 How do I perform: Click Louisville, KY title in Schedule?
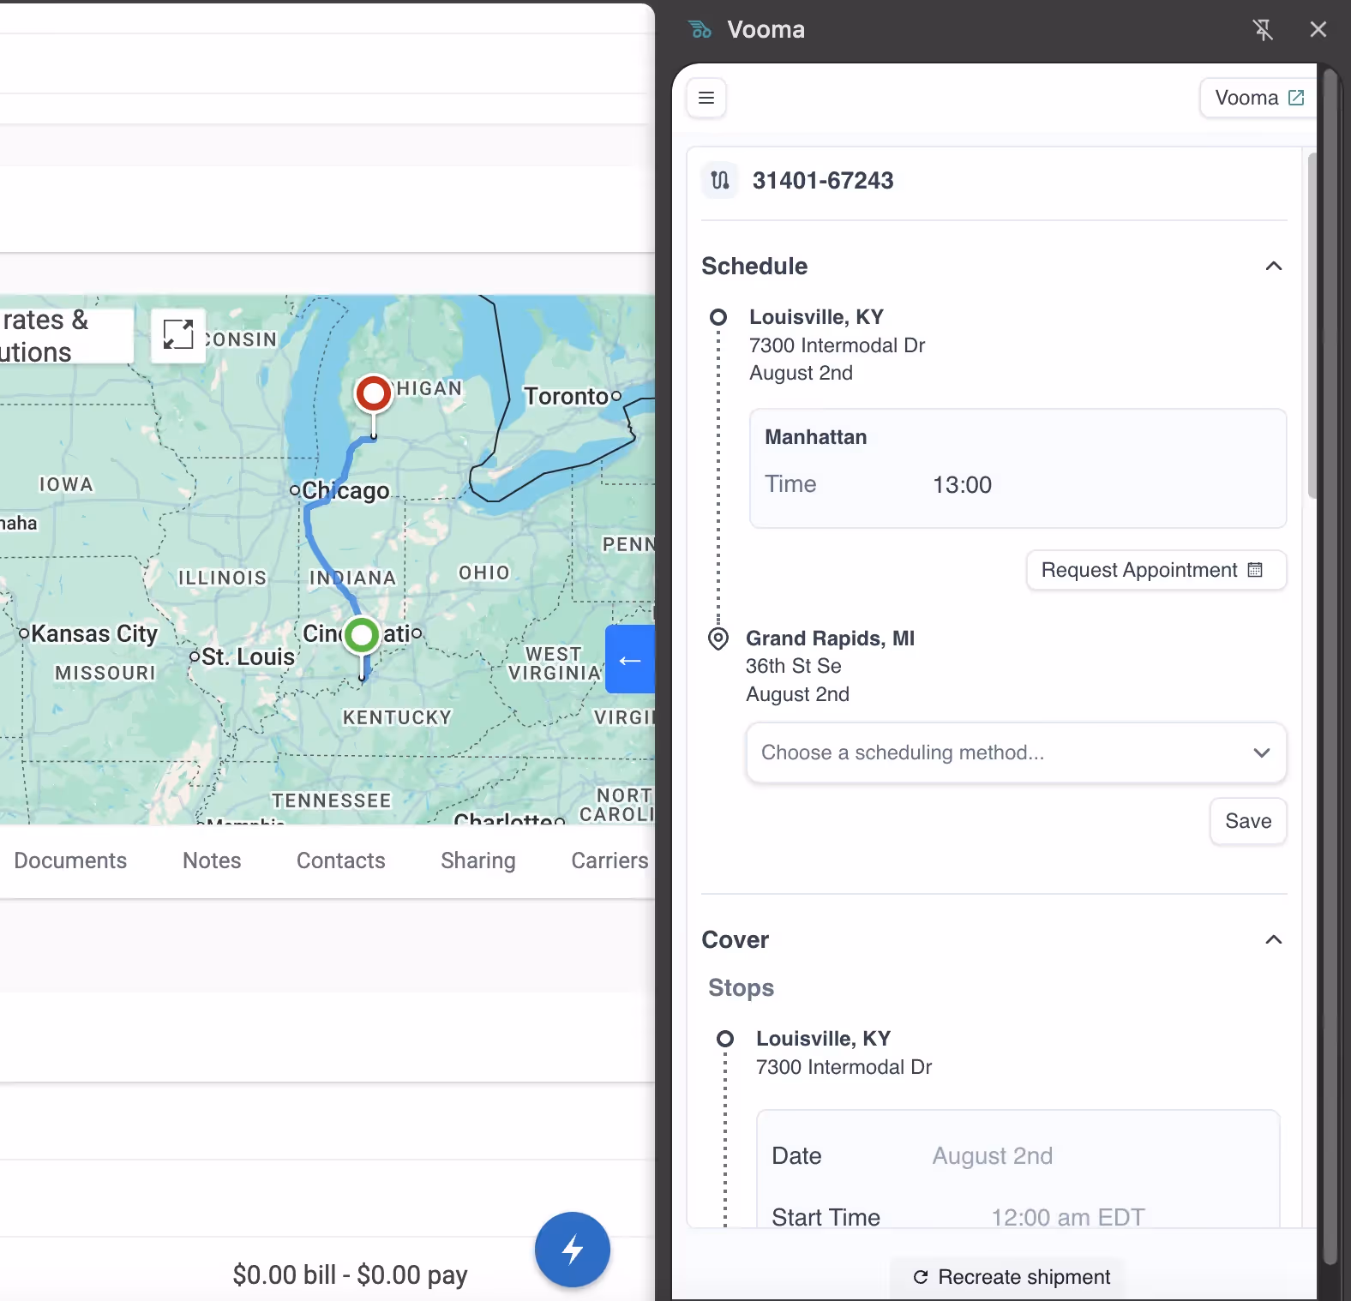coord(816,317)
